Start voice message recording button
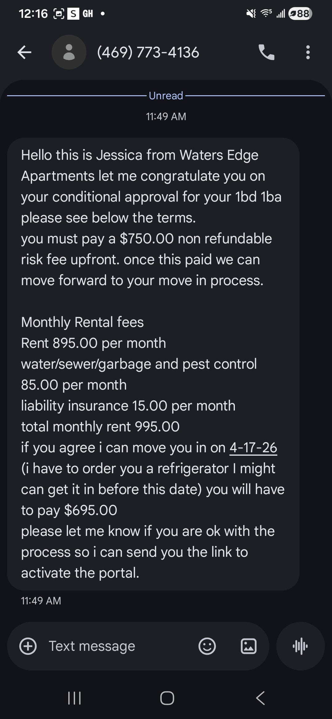 coord(300,646)
